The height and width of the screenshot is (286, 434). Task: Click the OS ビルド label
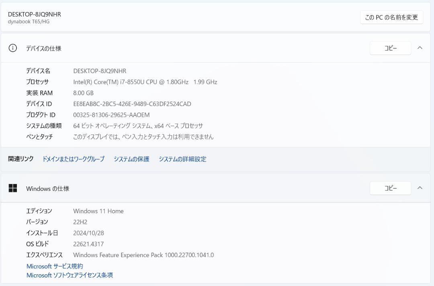pyautogui.click(x=37, y=244)
